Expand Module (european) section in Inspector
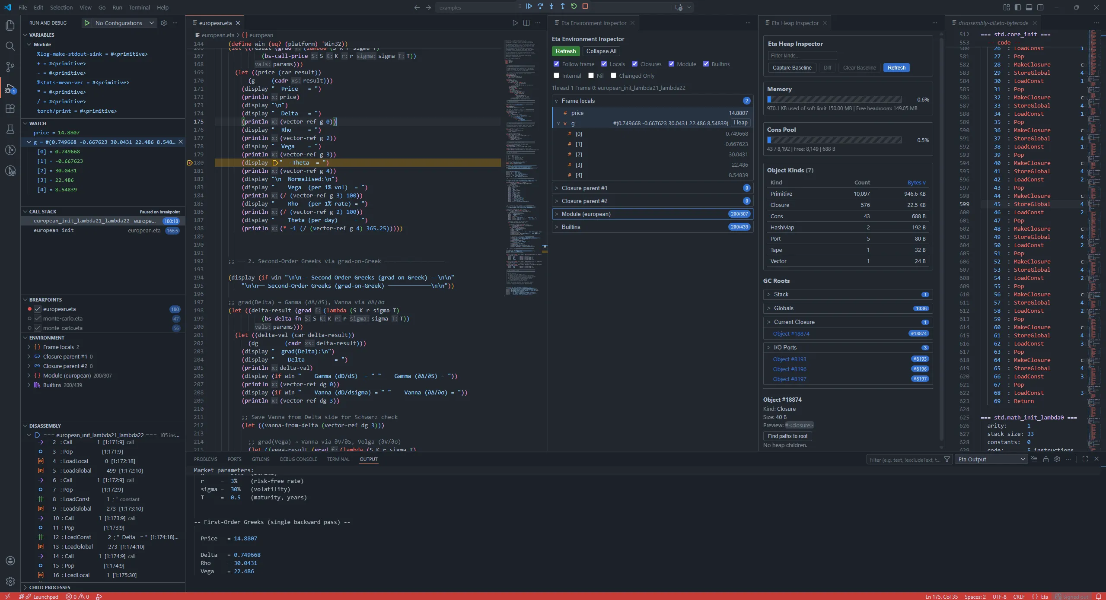Screen dimensions: 1106x600 (653, 214)
